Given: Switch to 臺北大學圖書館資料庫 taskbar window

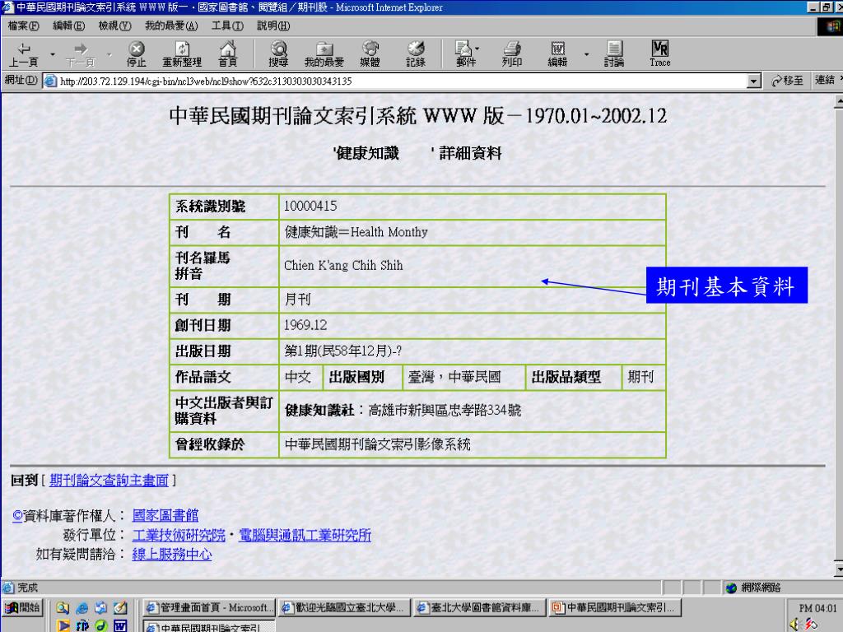Looking at the screenshot, I should coord(480,608).
